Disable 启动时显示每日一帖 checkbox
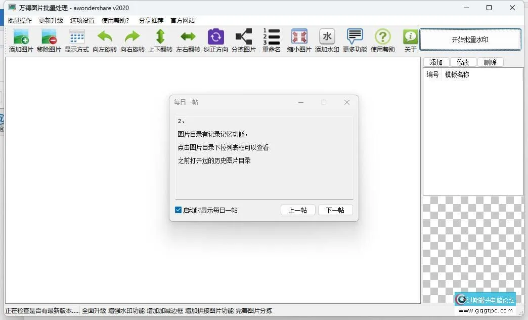This screenshot has height=320, width=528. pyautogui.click(x=178, y=210)
